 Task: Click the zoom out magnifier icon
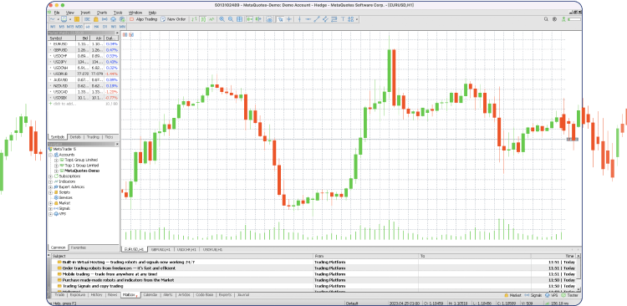(x=231, y=18)
